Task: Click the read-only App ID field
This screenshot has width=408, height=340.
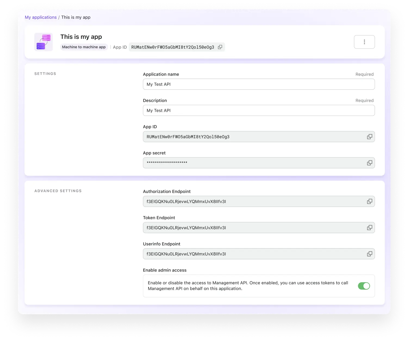Action: click(x=253, y=137)
